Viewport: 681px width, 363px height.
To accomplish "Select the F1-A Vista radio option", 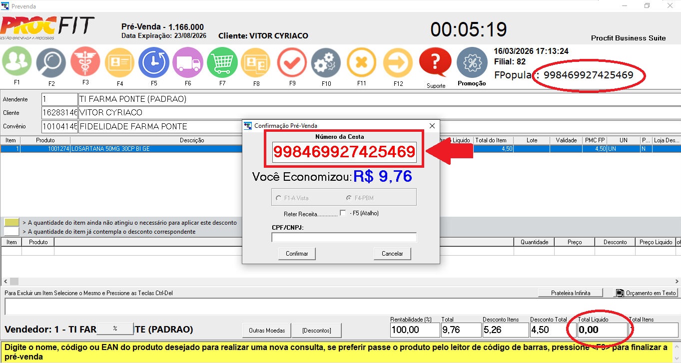I will 279,198.
